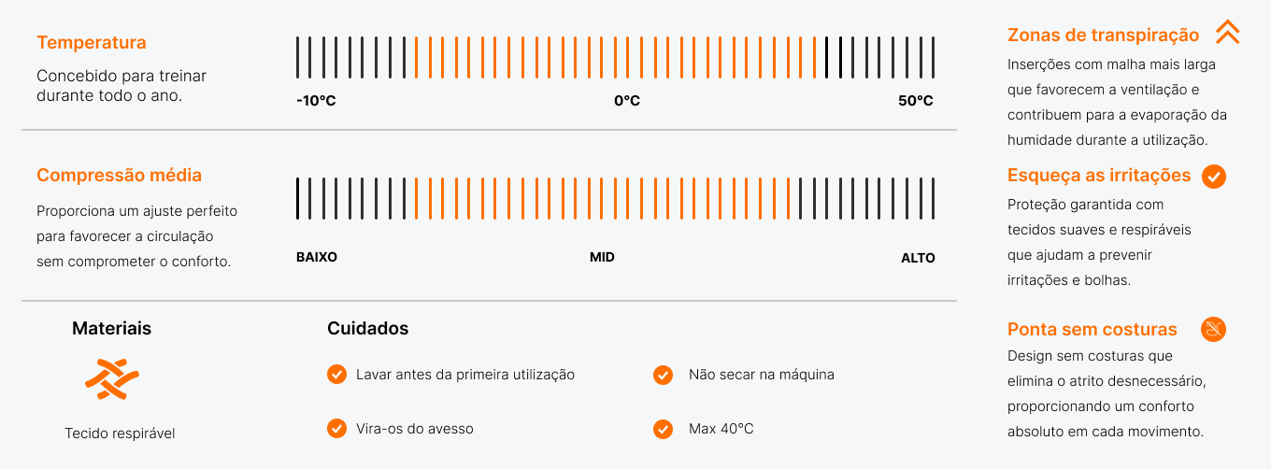1271x469 pixels.
Task: Click the seamless toe icon beside Ponta sem costuras
Action: point(1213,329)
